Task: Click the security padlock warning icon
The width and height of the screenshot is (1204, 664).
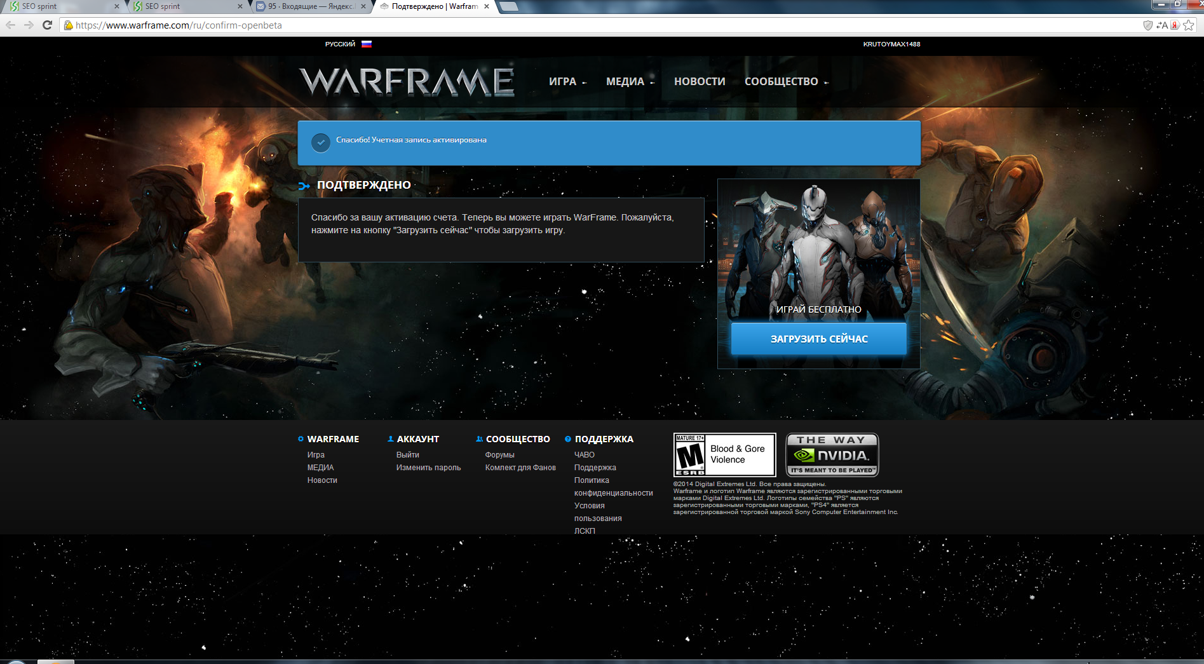Action: (68, 25)
